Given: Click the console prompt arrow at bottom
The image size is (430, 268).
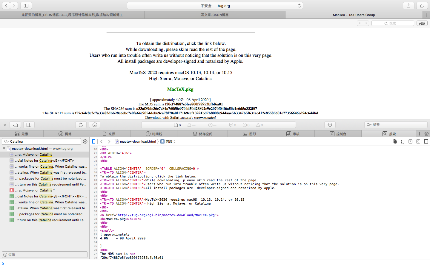Looking at the screenshot, I should point(3,264).
